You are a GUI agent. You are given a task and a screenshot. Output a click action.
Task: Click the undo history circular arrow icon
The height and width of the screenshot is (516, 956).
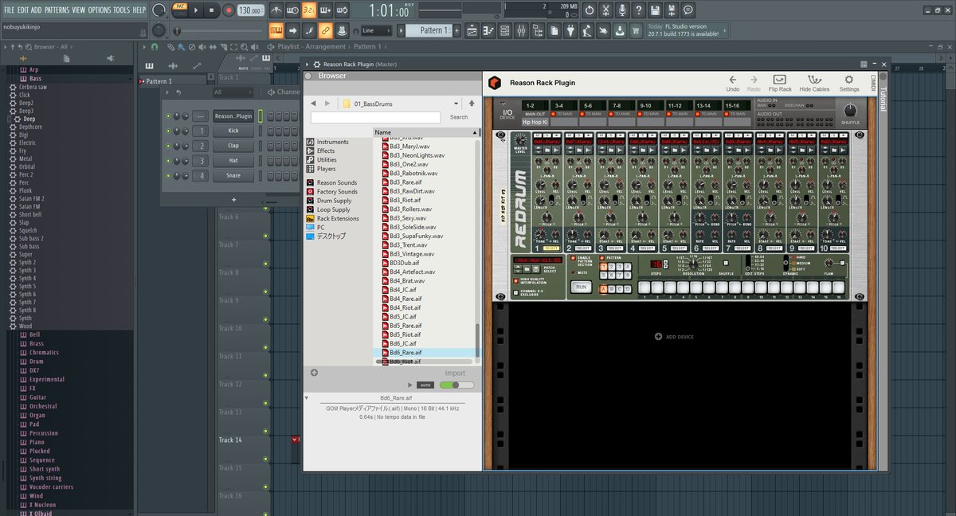click(589, 10)
